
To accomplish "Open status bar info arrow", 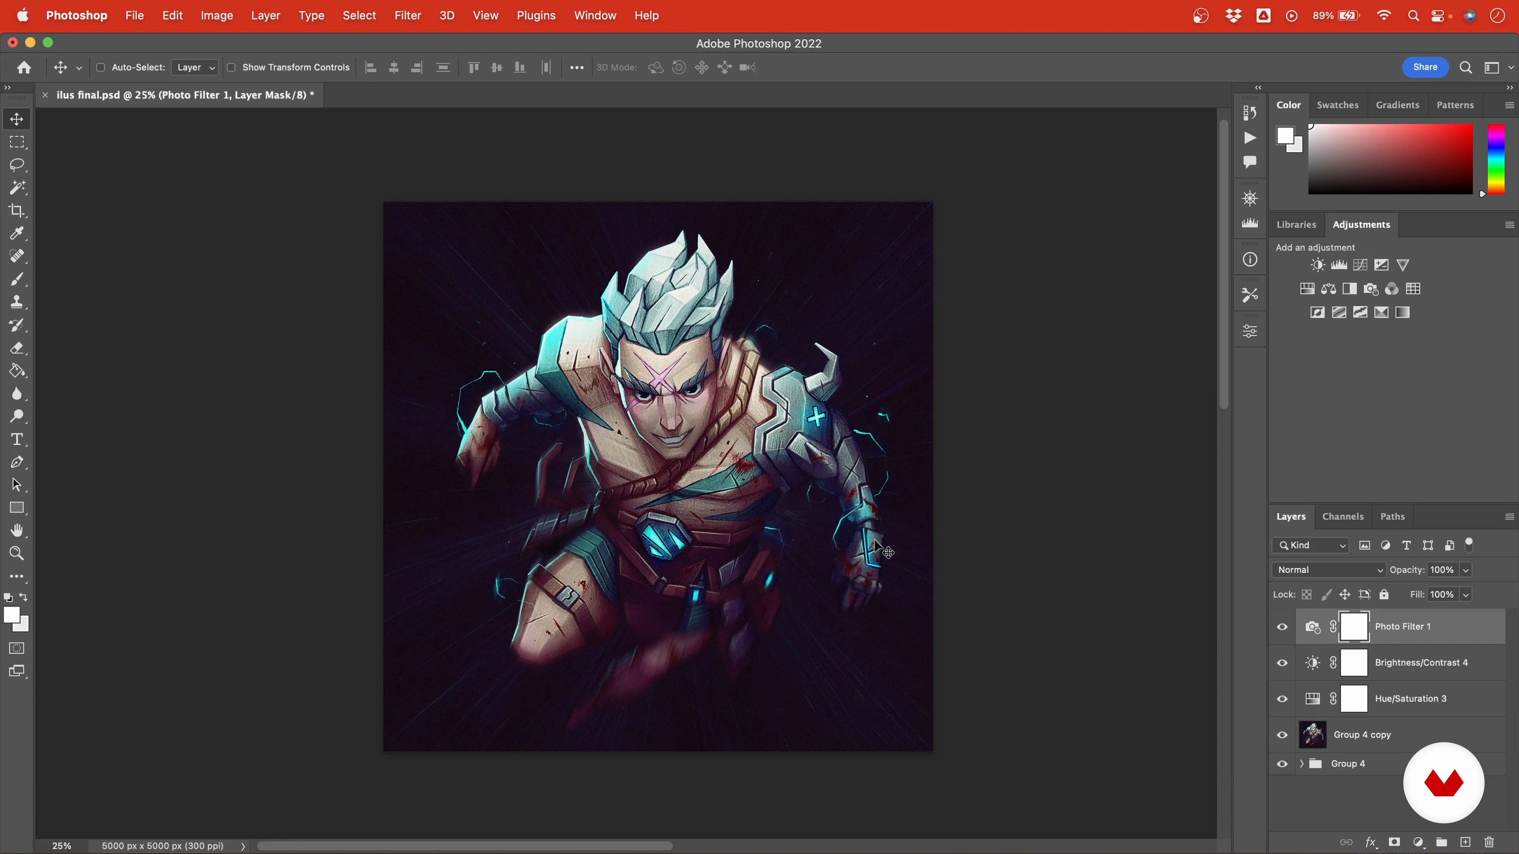I will click(243, 846).
